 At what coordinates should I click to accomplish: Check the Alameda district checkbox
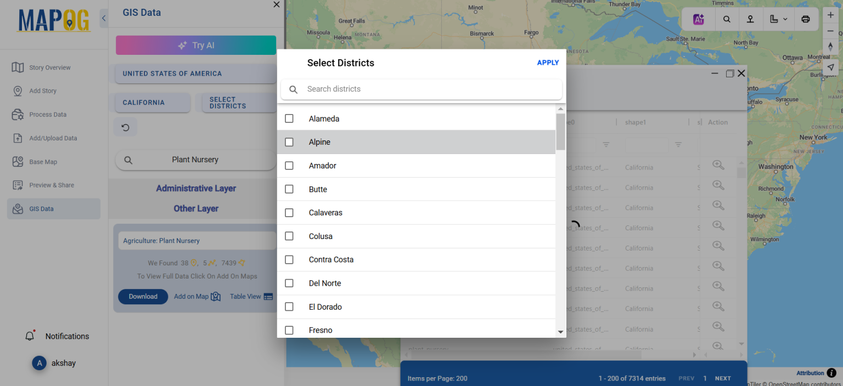pyautogui.click(x=289, y=118)
